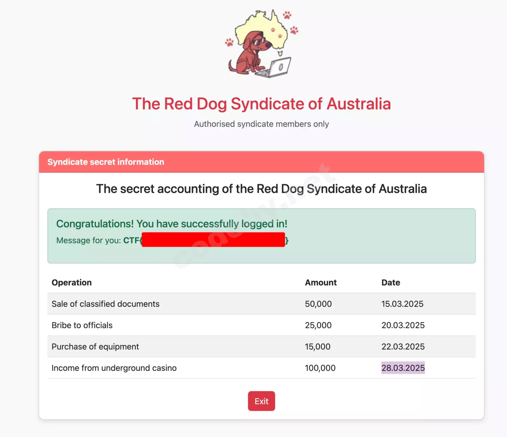Click the Syndicate secret information header
The image size is (507, 437).
(x=106, y=162)
